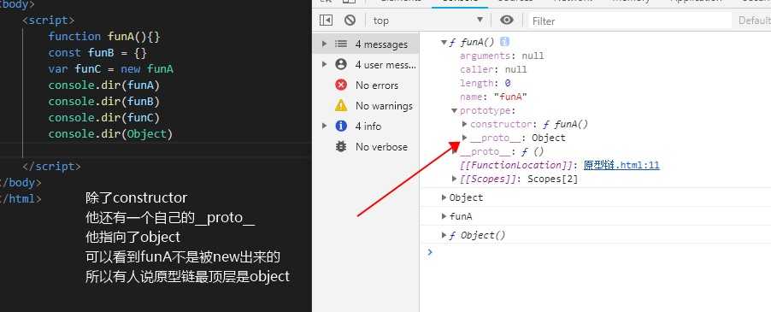Image resolution: width=771 pixels, height=312 pixels.
Task: Select the 'length: 0' property
Action: click(486, 84)
